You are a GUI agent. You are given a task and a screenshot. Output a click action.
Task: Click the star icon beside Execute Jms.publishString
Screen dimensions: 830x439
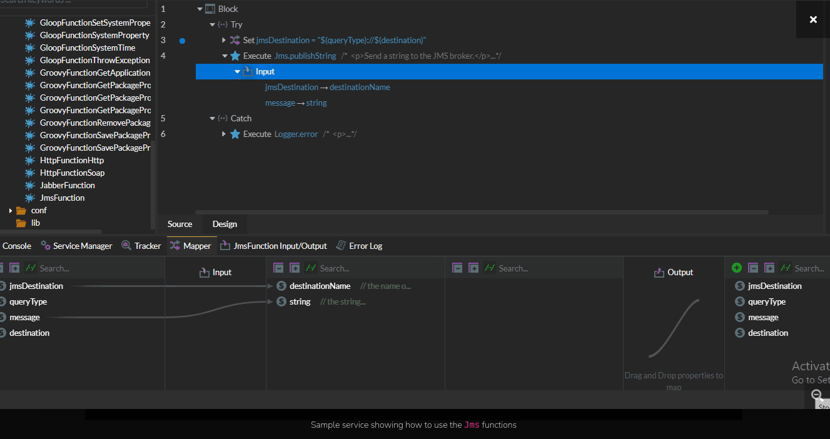pos(235,56)
